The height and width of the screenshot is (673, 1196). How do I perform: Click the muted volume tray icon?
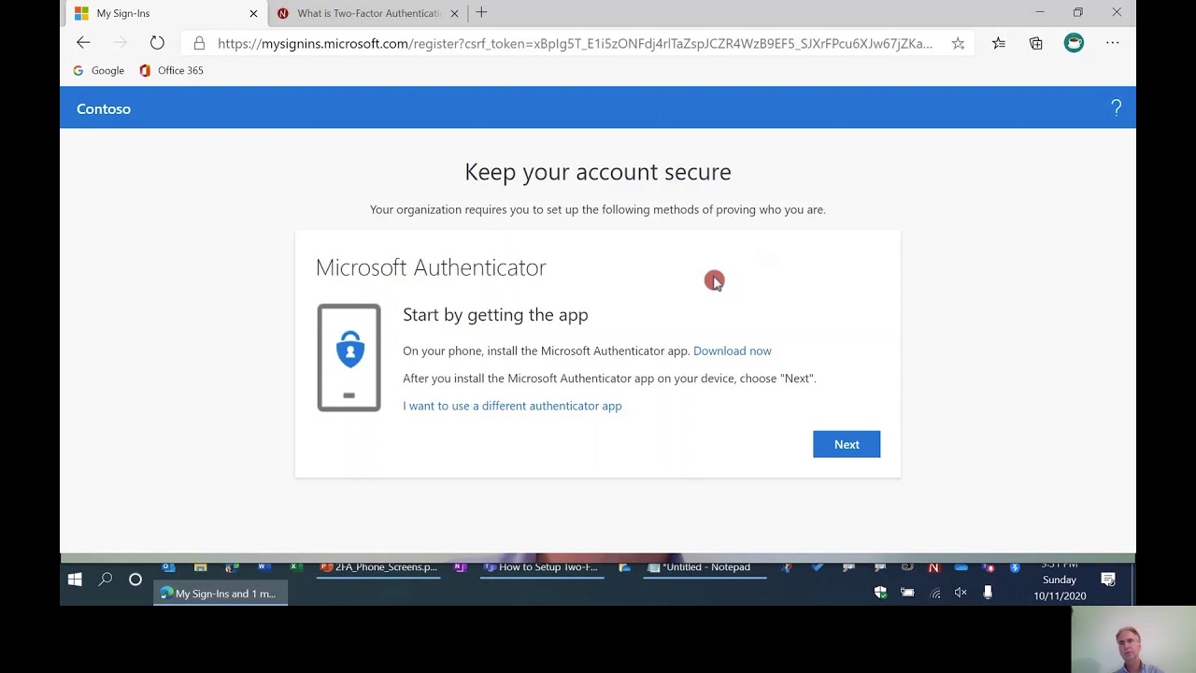961,593
